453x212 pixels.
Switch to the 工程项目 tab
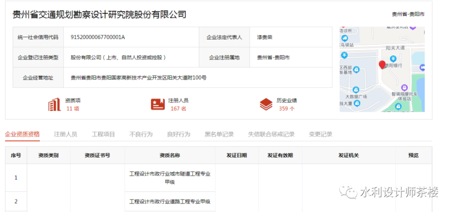103,134
